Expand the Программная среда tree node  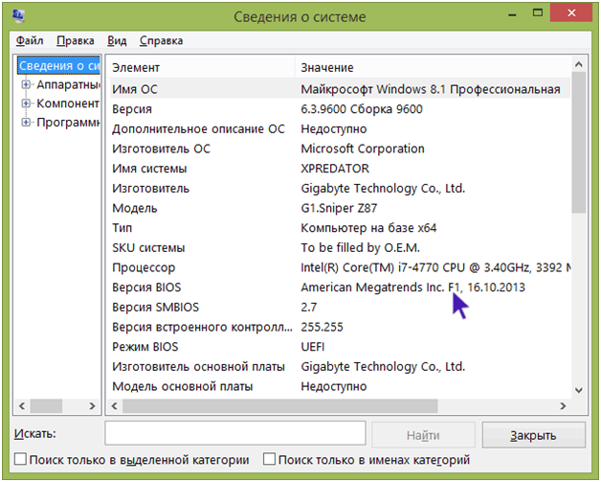click(26, 123)
